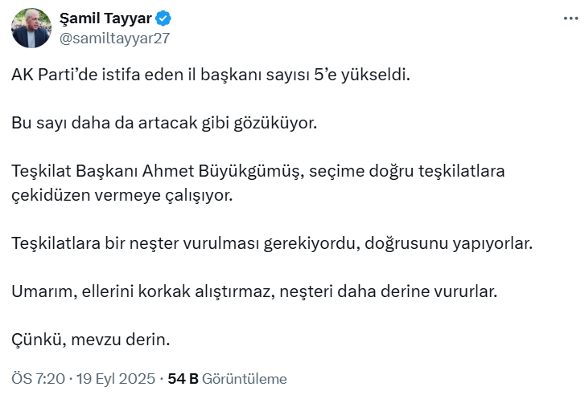The width and height of the screenshot is (585, 395).
Task: Click the sentence "Bu sayı daha da artacak"
Action: point(165,124)
